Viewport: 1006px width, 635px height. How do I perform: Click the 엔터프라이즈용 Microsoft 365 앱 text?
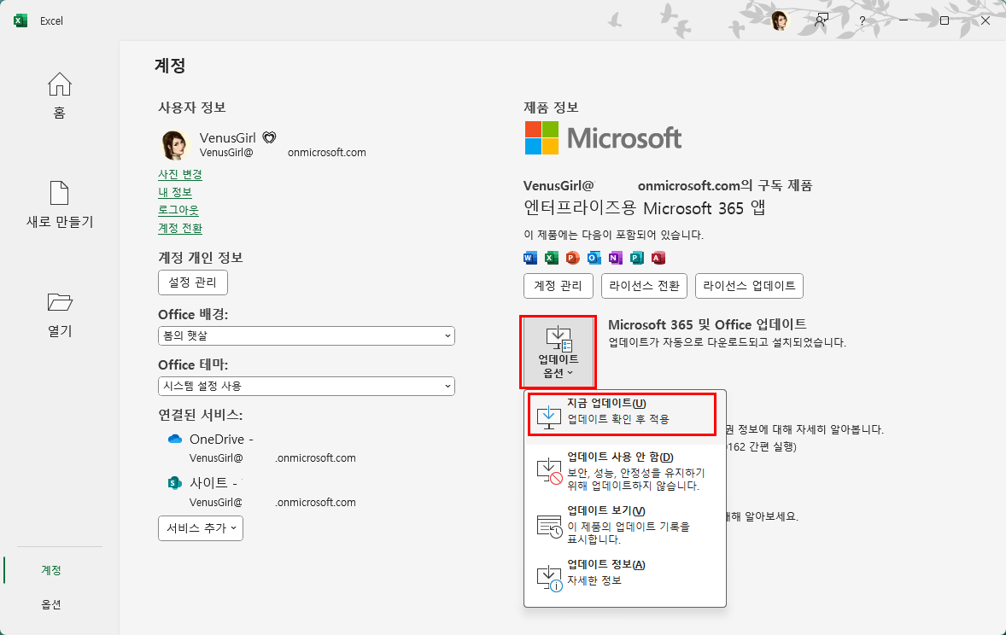[645, 208]
